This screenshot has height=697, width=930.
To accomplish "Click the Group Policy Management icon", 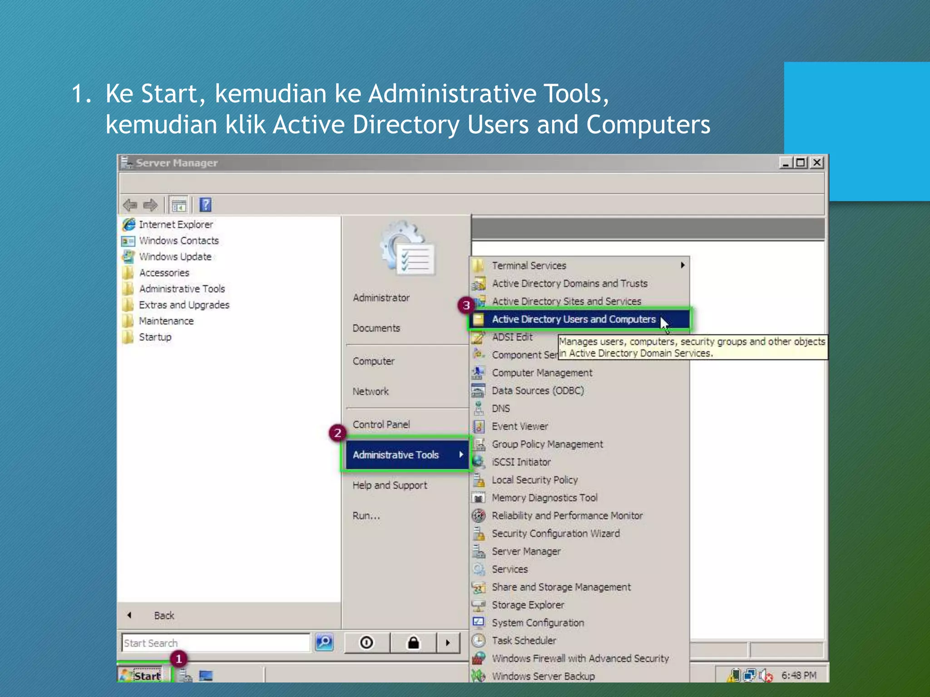I will pos(480,444).
